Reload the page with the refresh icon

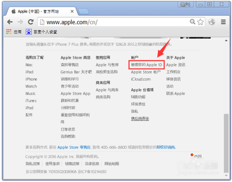(31, 22)
